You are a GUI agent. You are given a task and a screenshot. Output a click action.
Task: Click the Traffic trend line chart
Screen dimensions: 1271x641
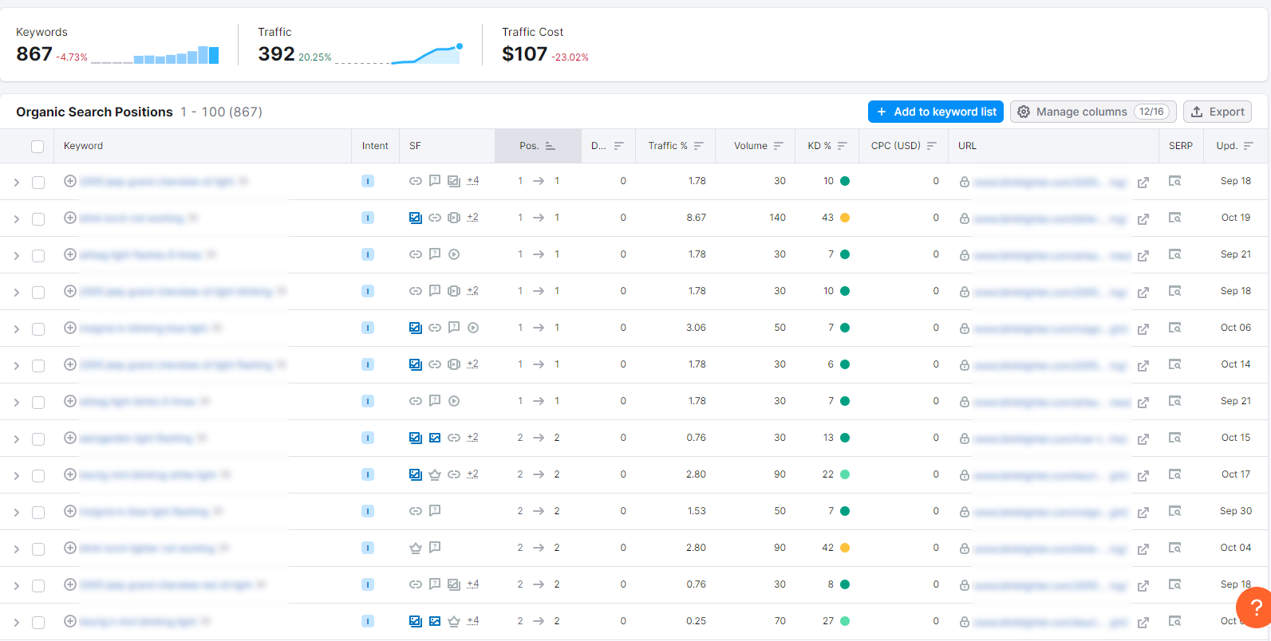point(399,53)
